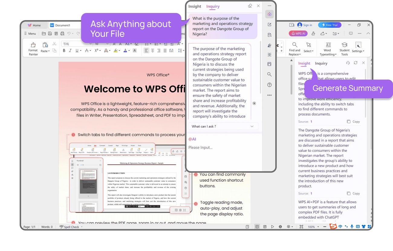This screenshot has width=393, height=251.
Task: Switch to print layout view in status bar
Action: tap(257, 227)
